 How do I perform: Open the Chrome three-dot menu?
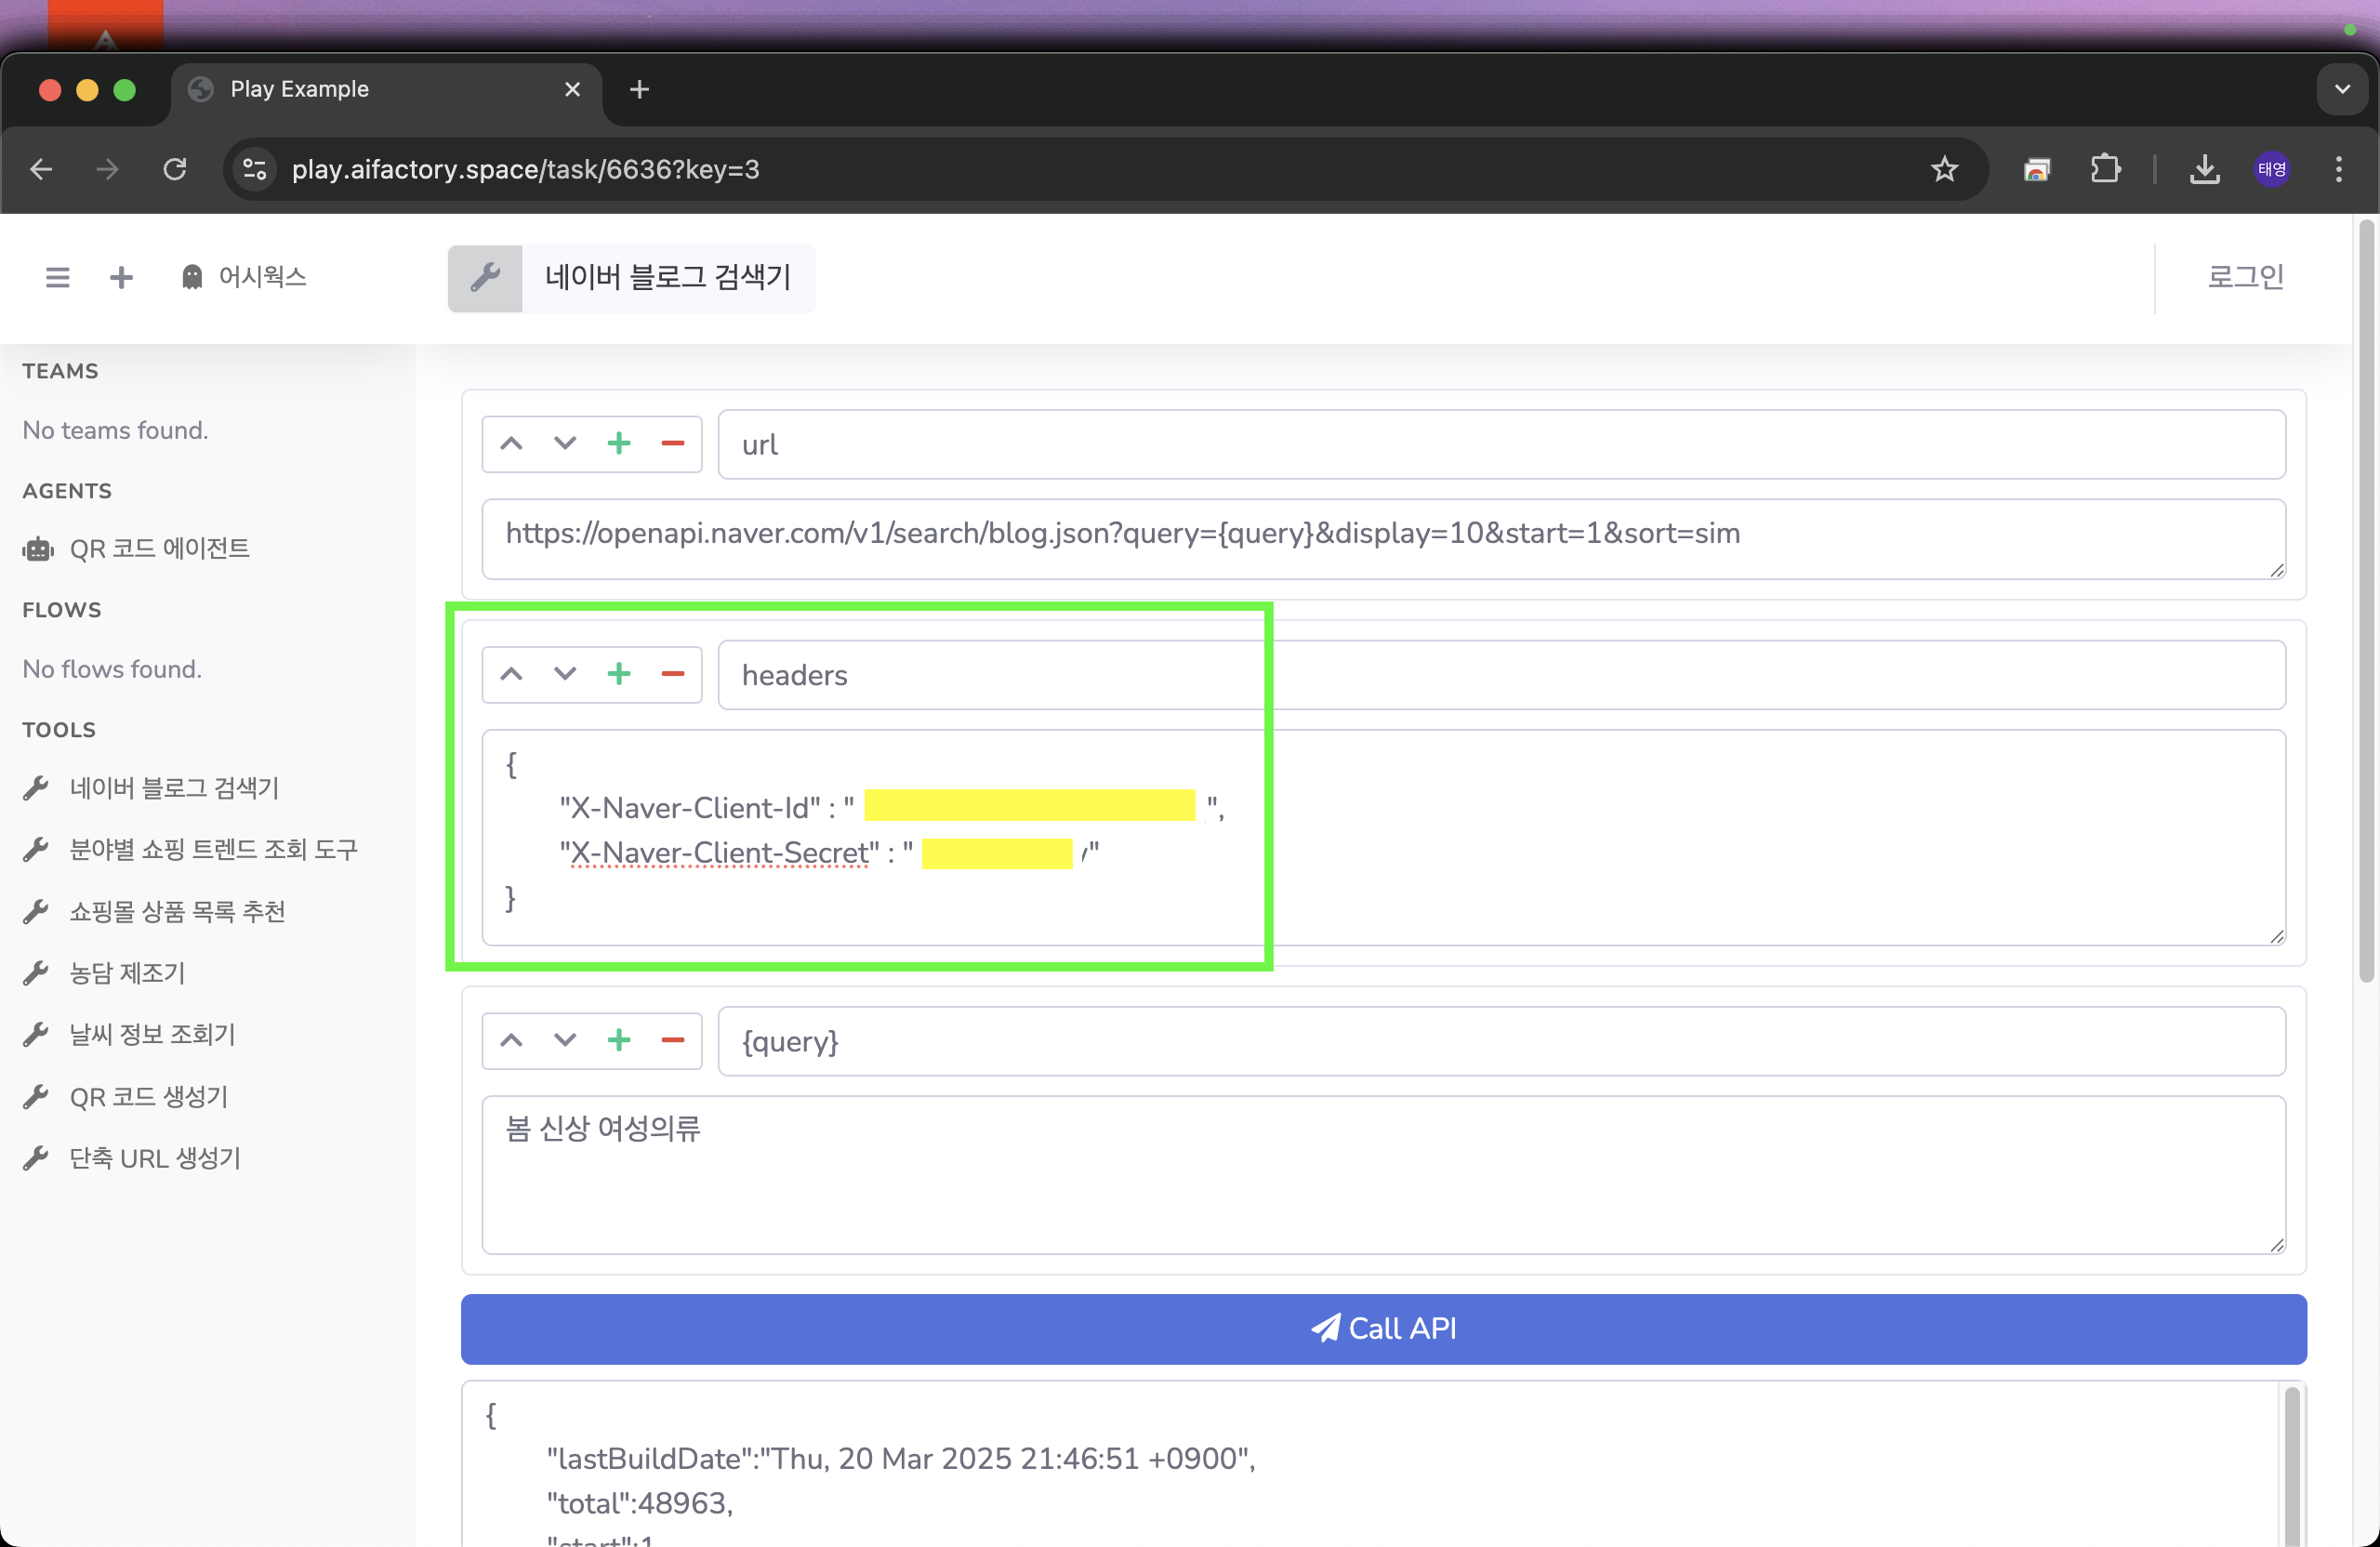click(x=2339, y=169)
